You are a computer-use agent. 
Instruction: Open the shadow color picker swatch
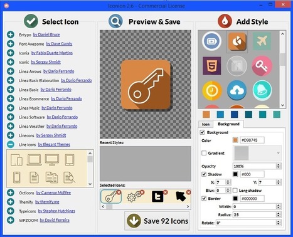235,174
